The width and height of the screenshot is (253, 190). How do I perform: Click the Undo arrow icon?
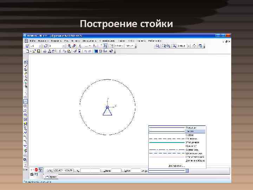pyautogui.click(x=85, y=51)
